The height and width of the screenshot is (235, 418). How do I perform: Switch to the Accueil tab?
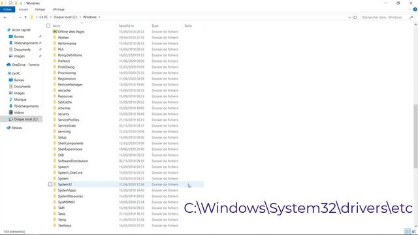[24, 9]
